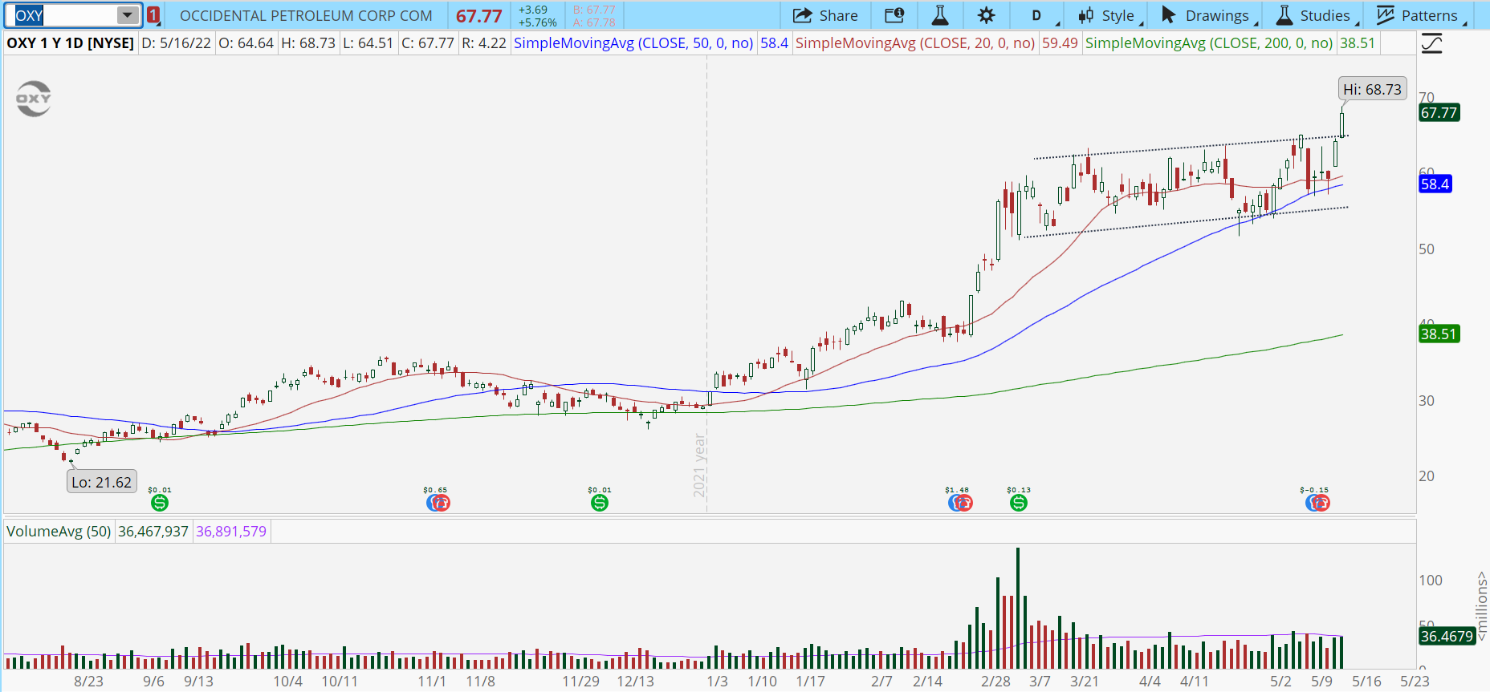Expand the symbol selector dropdown arrow

point(127,15)
